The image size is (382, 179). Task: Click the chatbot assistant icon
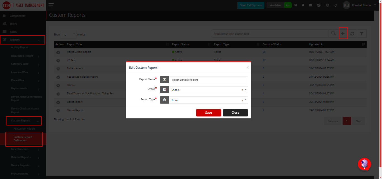pyautogui.click(x=364, y=164)
